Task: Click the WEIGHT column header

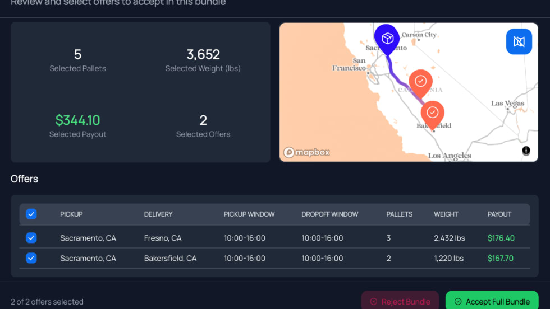Action: coord(446,214)
